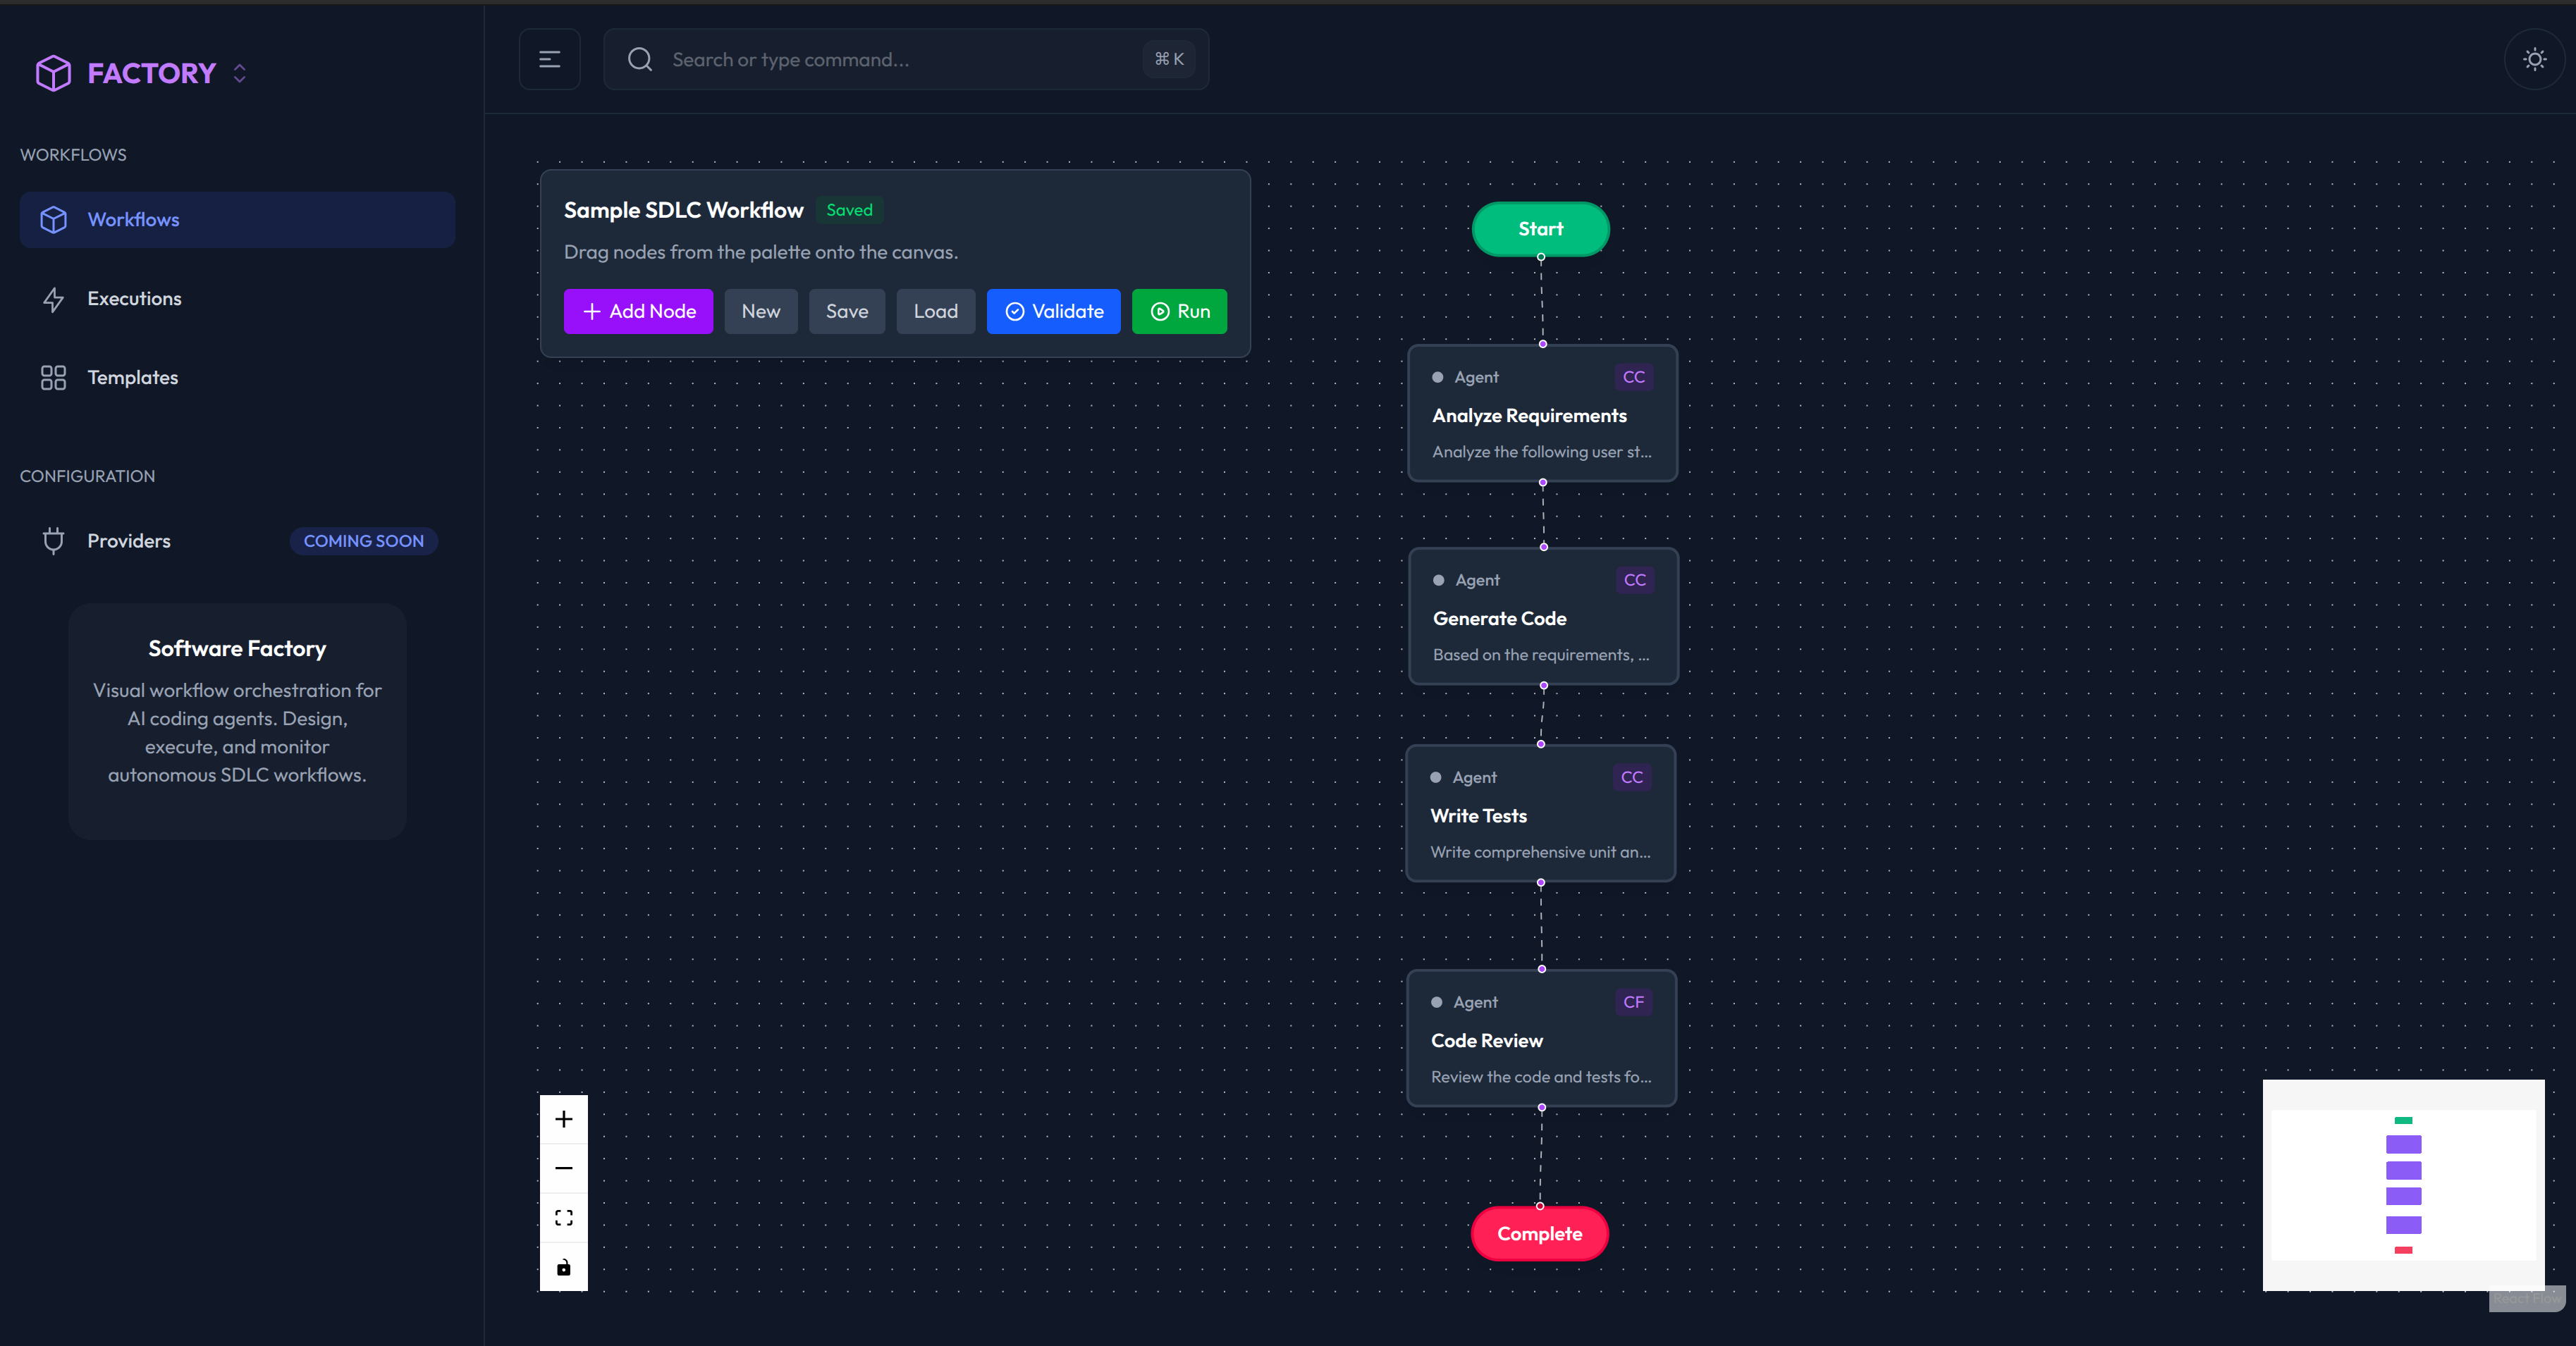Run the workflow with Run button
This screenshot has height=1346, width=2576.
(x=1179, y=311)
